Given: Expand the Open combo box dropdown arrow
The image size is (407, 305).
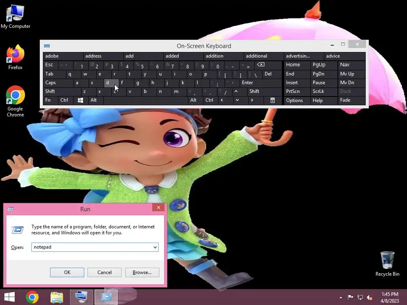Looking at the screenshot, I should click(x=155, y=247).
